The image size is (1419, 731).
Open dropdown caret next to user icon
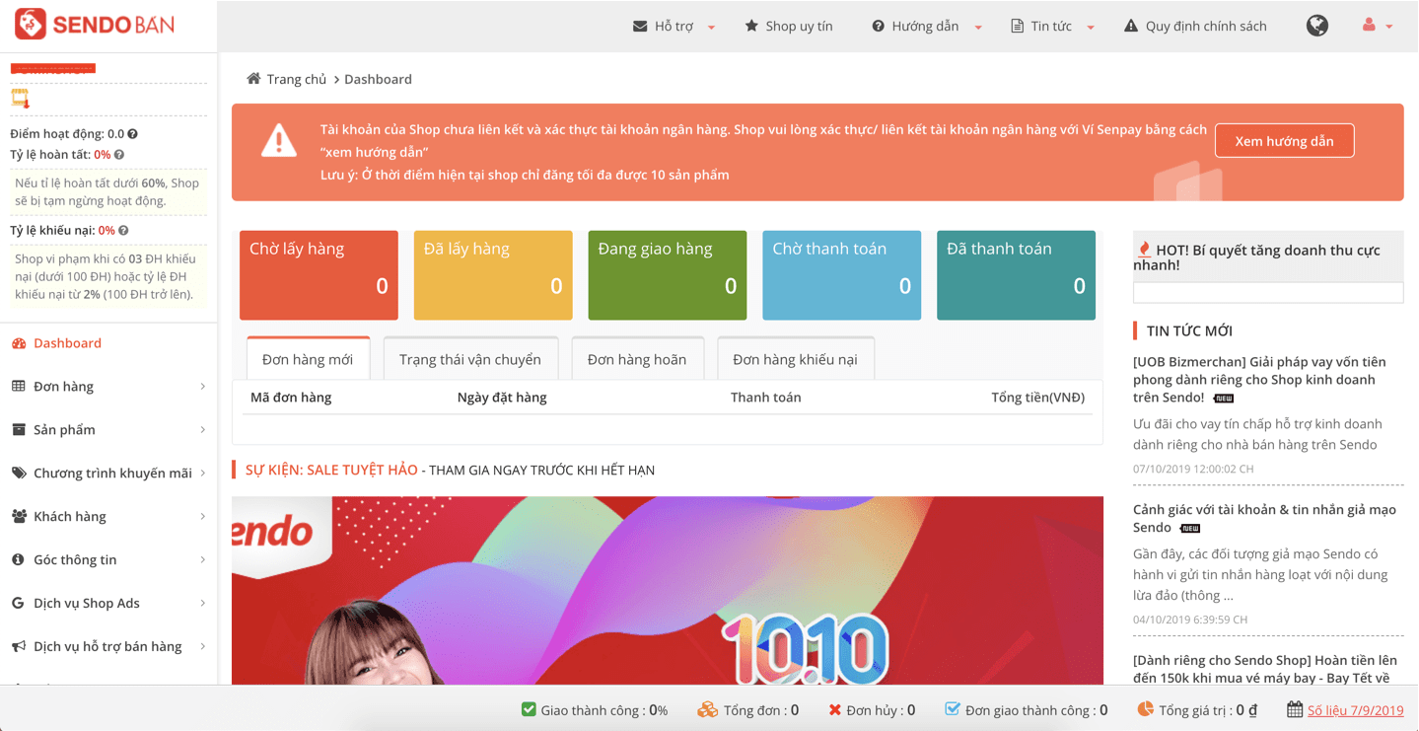coord(1389,27)
